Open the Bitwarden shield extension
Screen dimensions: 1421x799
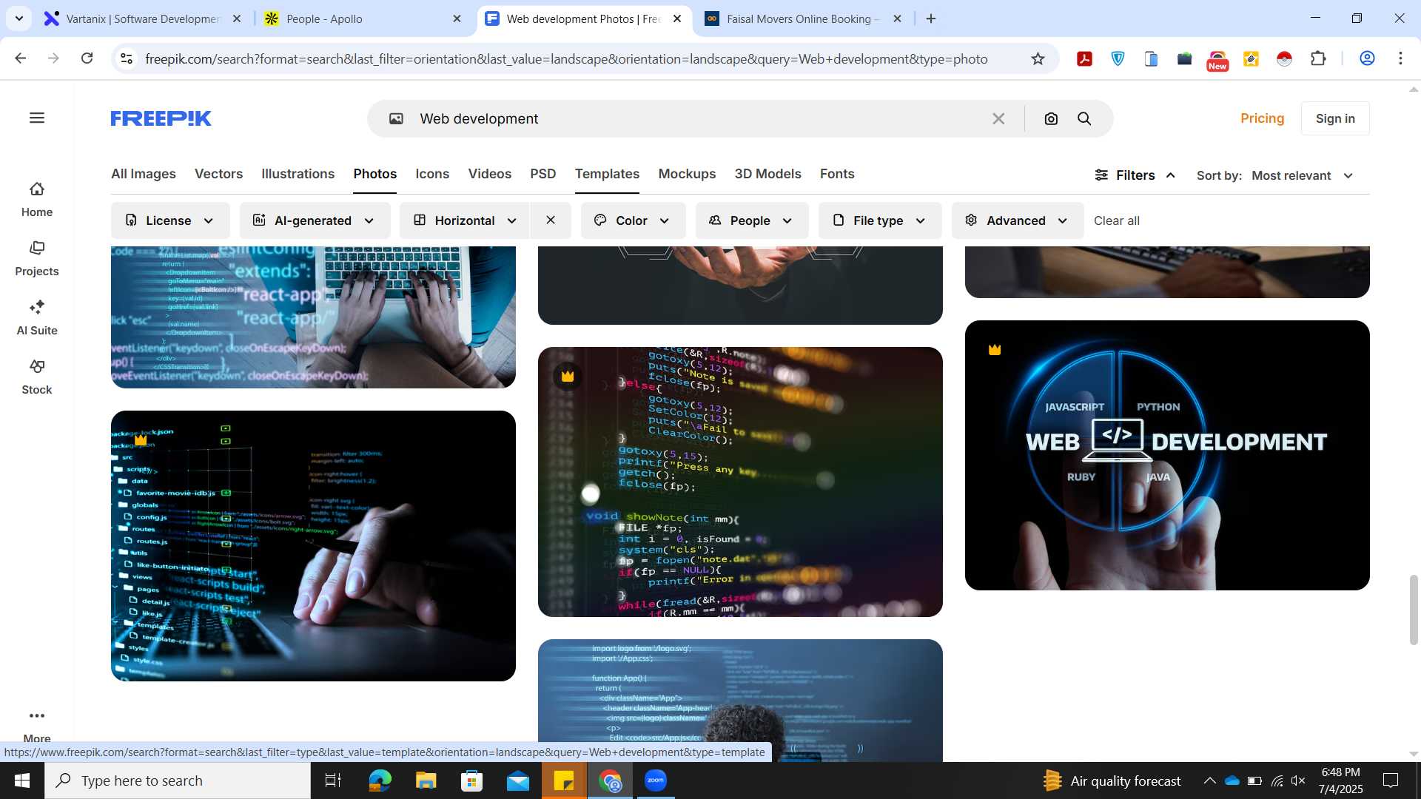pos(1118,58)
